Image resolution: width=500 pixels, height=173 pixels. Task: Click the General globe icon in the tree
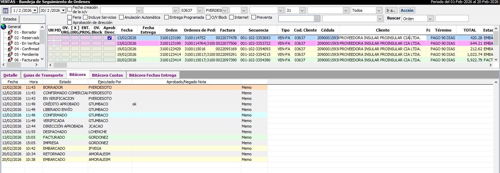[x=4, y=27]
